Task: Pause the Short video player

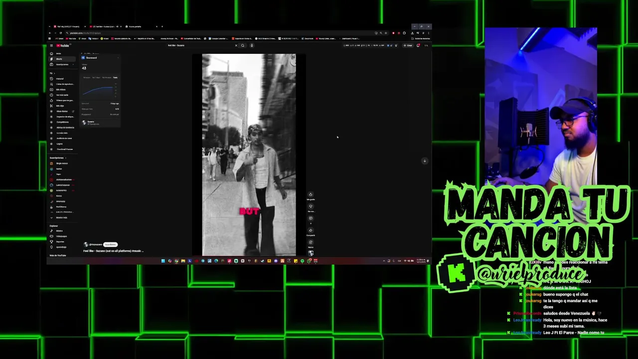Action: pos(249,155)
